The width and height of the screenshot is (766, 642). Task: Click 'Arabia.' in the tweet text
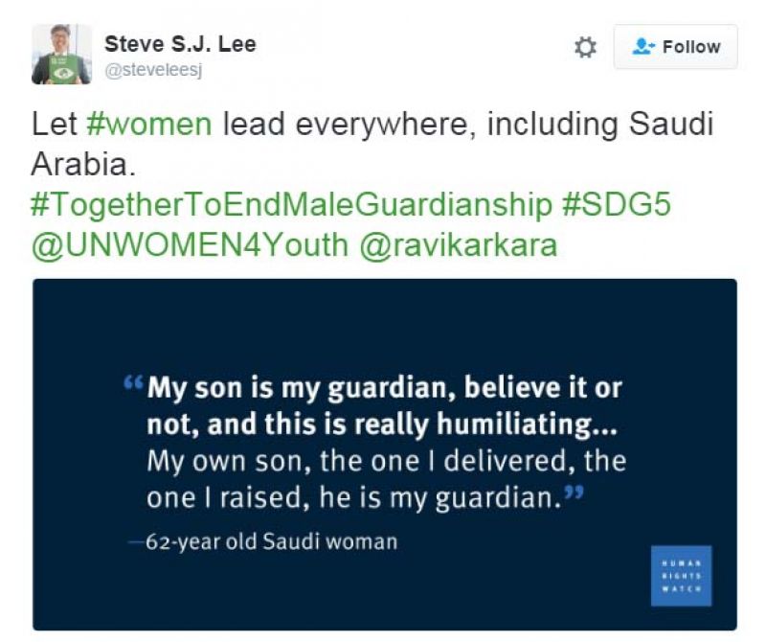pos(83,164)
